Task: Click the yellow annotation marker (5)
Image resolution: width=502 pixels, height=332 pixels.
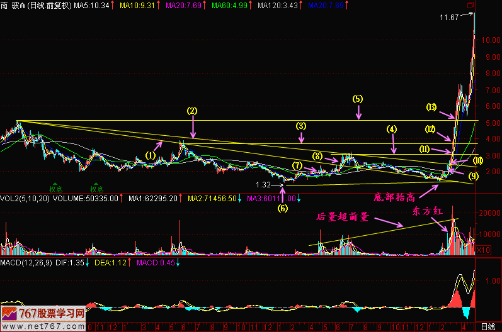Action: click(x=357, y=99)
